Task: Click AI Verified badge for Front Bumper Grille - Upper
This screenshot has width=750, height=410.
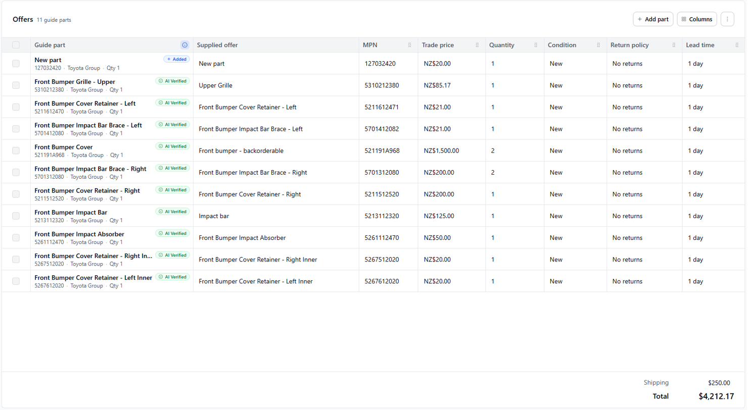Action: point(172,81)
